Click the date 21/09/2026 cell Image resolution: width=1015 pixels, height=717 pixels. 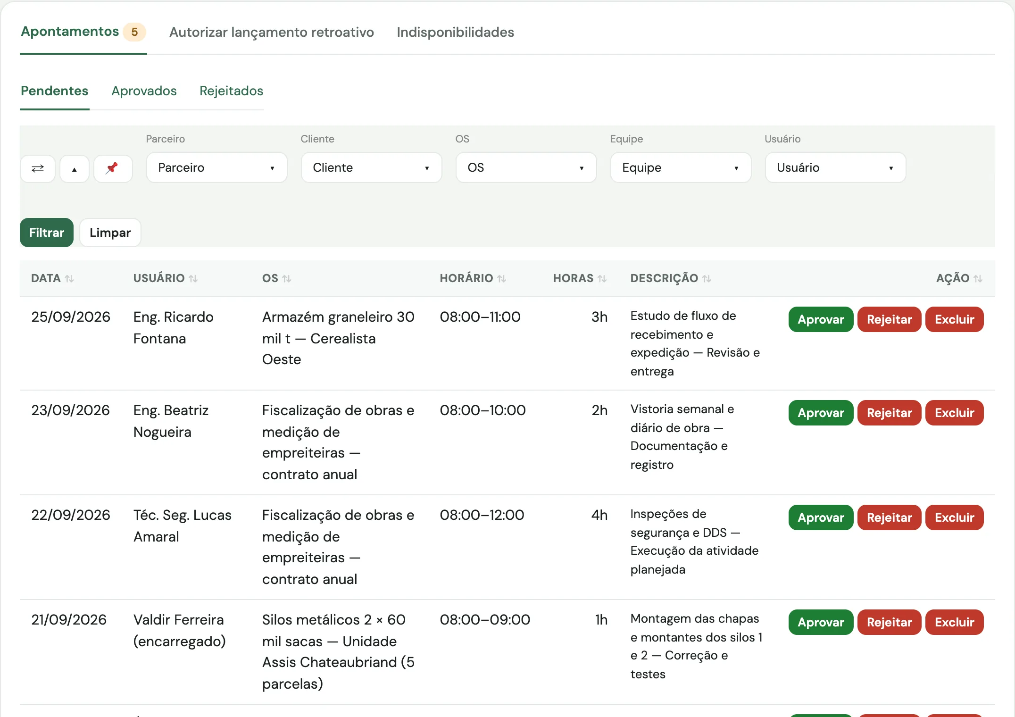[x=69, y=620]
